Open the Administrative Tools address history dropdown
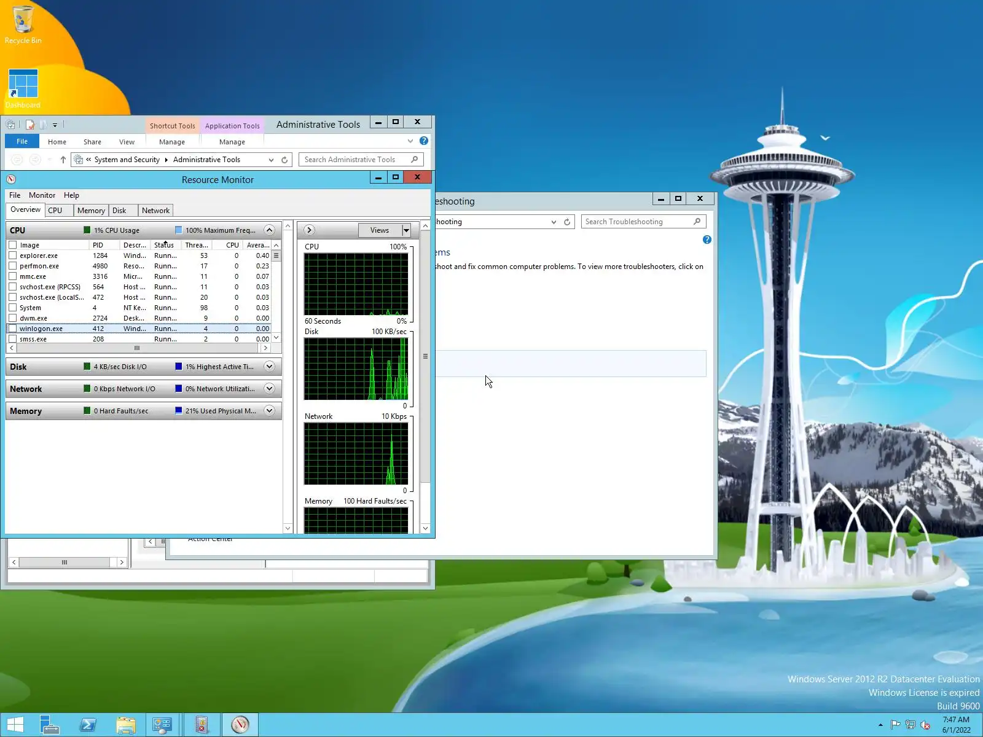The height and width of the screenshot is (737, 983). coord(271,160)
